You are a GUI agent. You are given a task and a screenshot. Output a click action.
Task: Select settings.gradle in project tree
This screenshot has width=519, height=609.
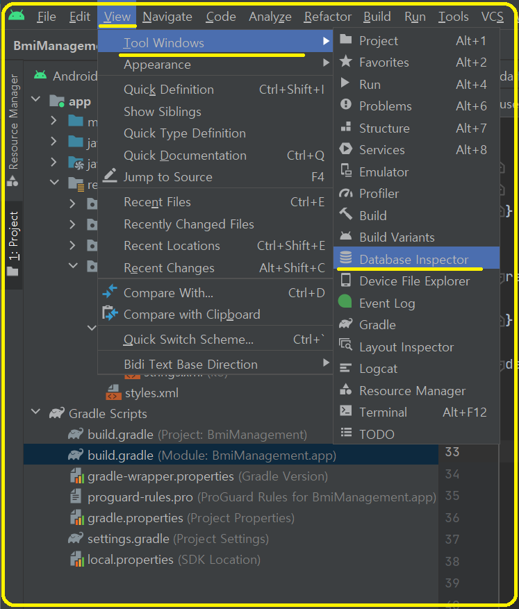click(x=128, y=539)
